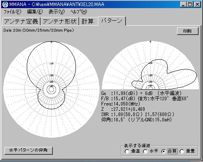Click the horizontal radiation pattern plot
Image resolution: width=203 pixels, height=162 pixels.
pos(51,89)
